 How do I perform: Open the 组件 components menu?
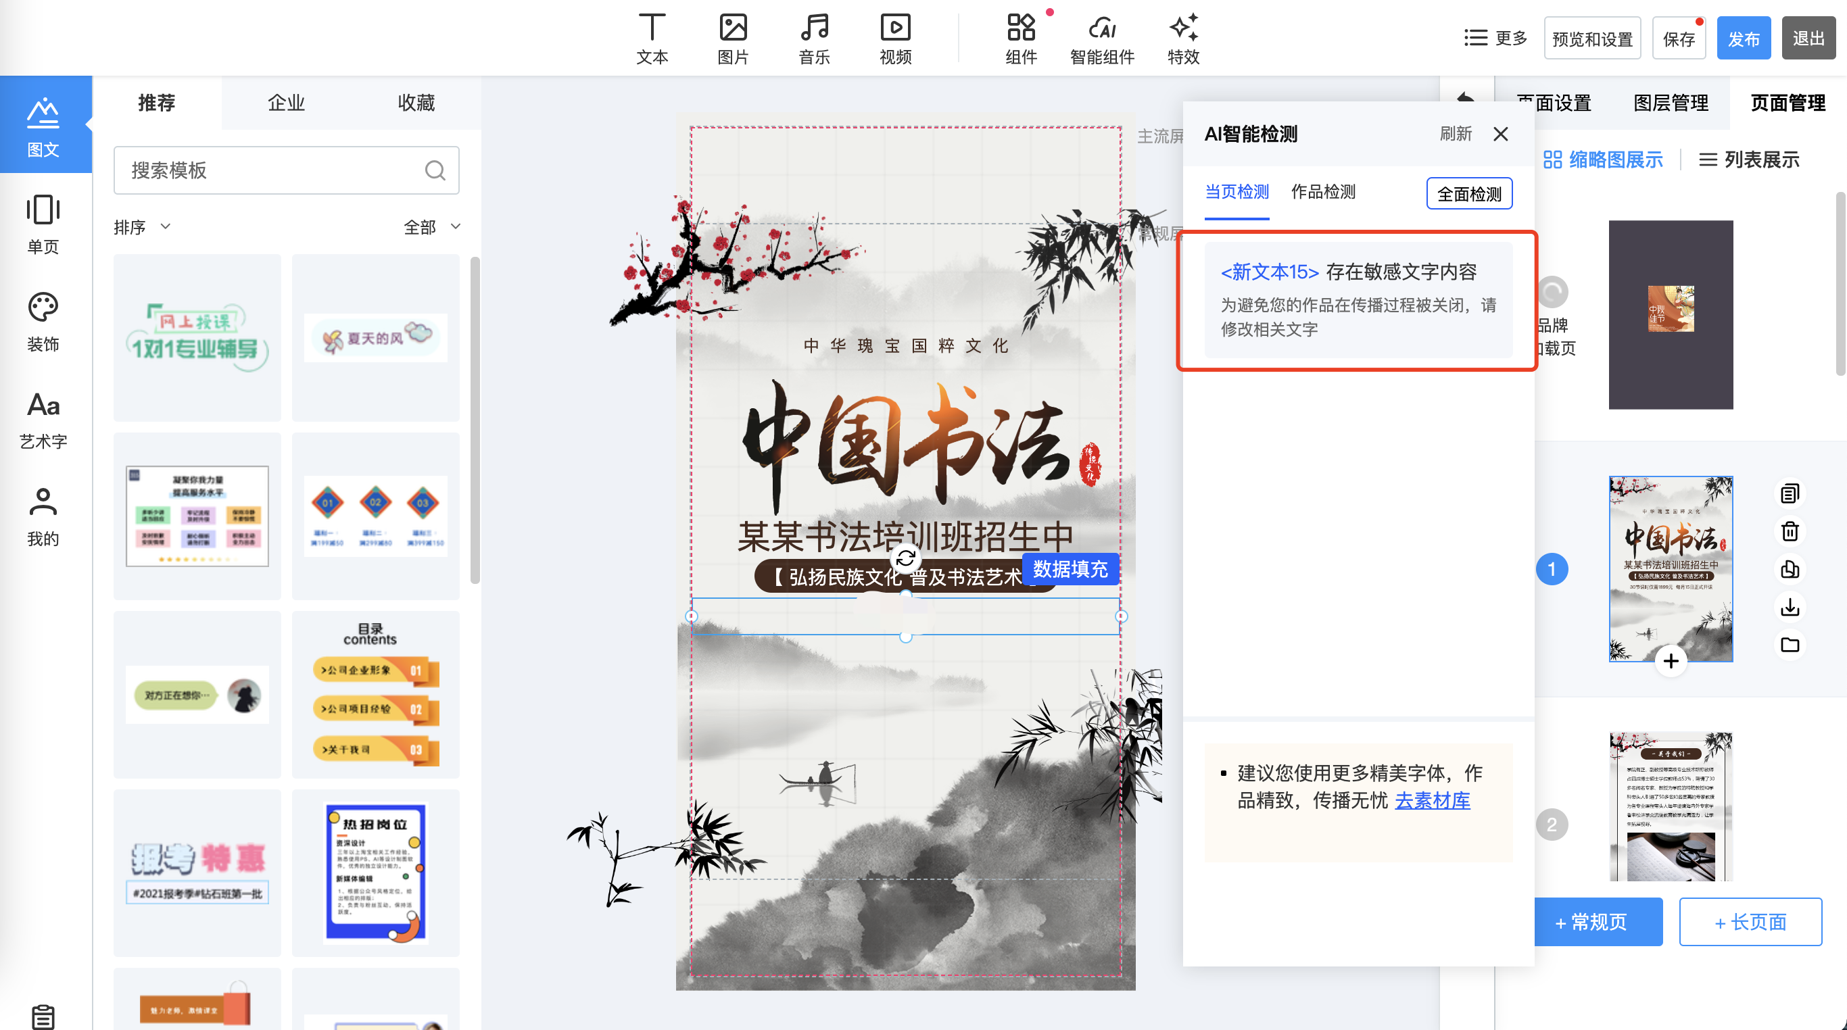click(1021, 39)
